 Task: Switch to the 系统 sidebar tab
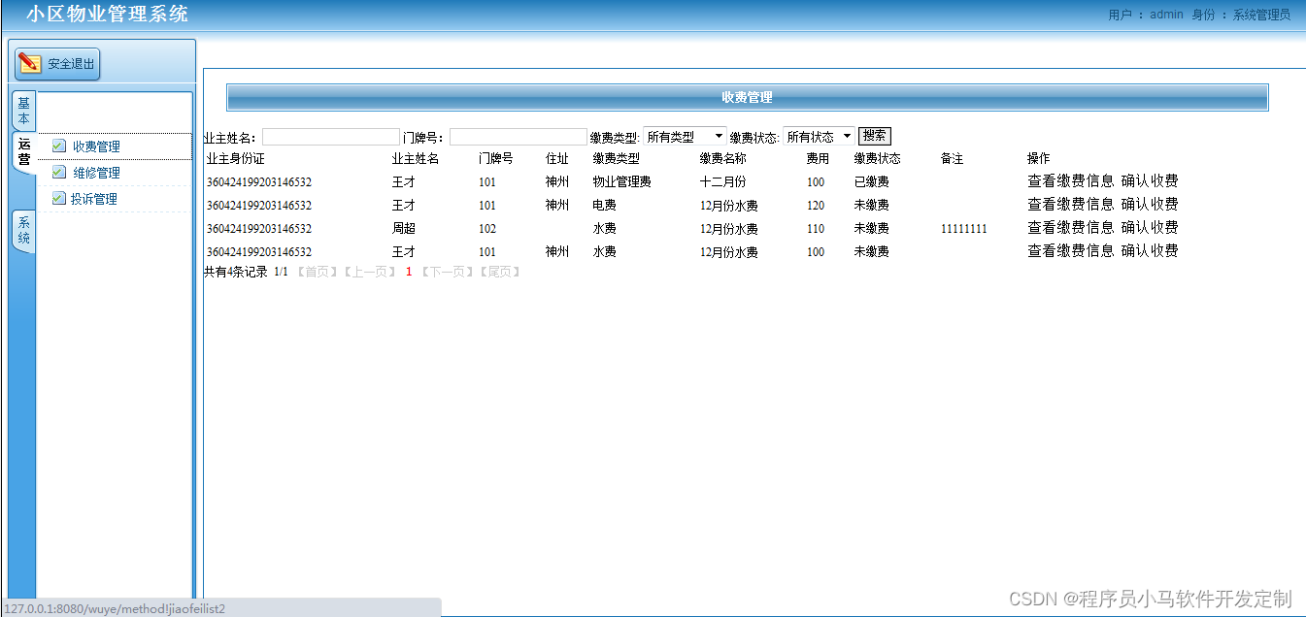coord(22,231)
